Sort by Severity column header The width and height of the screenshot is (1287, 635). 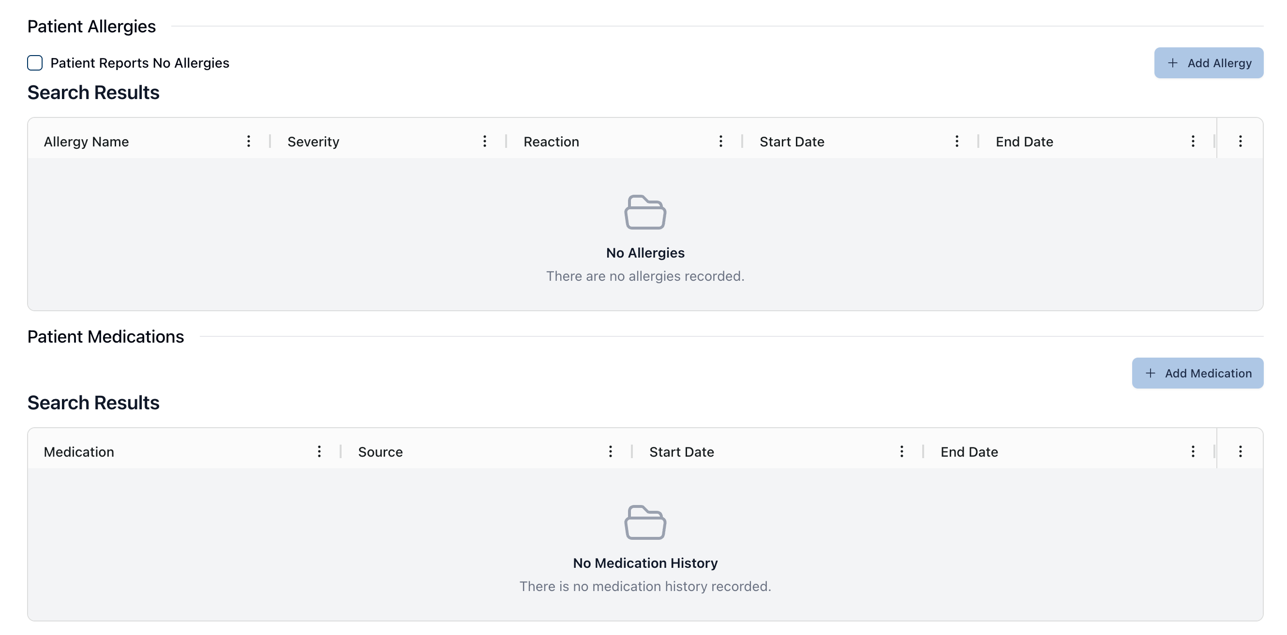(x=313, y=142)
